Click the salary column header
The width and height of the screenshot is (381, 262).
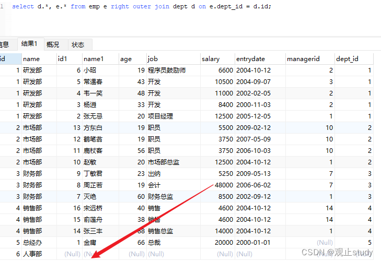[x=218, y=58]
